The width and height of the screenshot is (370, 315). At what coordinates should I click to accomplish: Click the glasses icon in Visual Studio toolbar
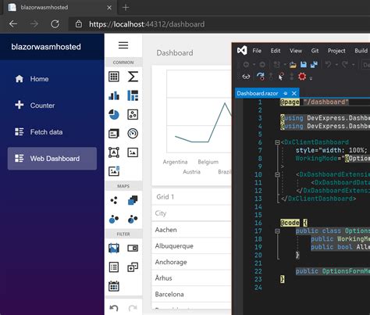click(x=246, y=77)
